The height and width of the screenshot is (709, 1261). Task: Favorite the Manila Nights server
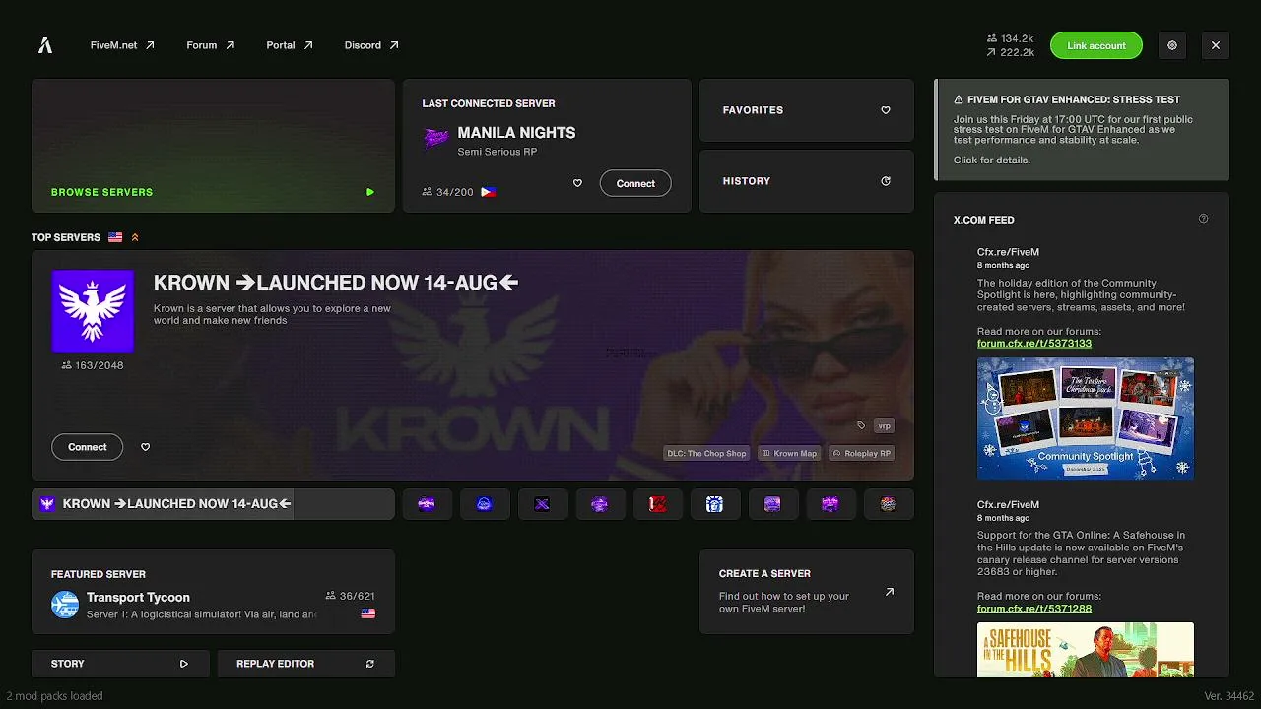click(577, 183)
